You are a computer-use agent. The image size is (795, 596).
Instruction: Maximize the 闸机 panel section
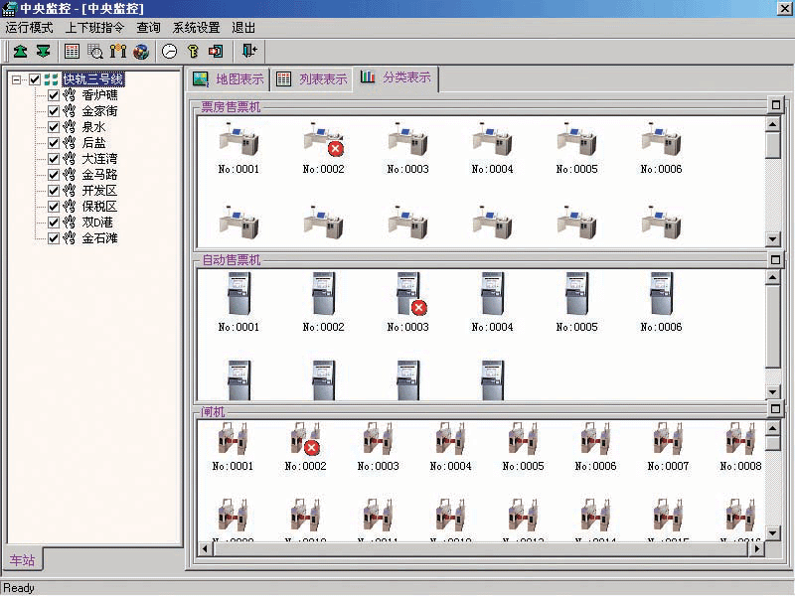point(775,410)
